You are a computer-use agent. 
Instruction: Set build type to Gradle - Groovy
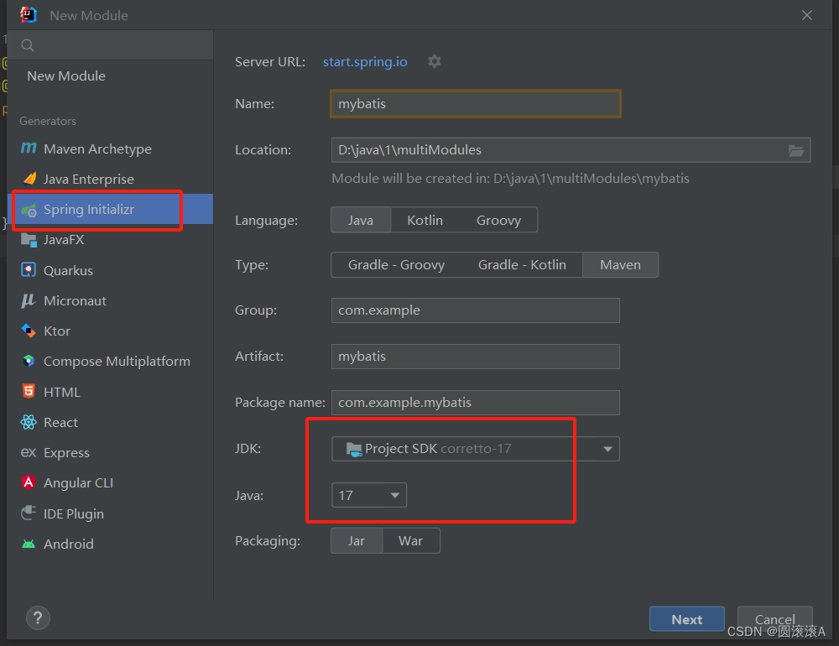pyautogui.click(x=396, y=265)
